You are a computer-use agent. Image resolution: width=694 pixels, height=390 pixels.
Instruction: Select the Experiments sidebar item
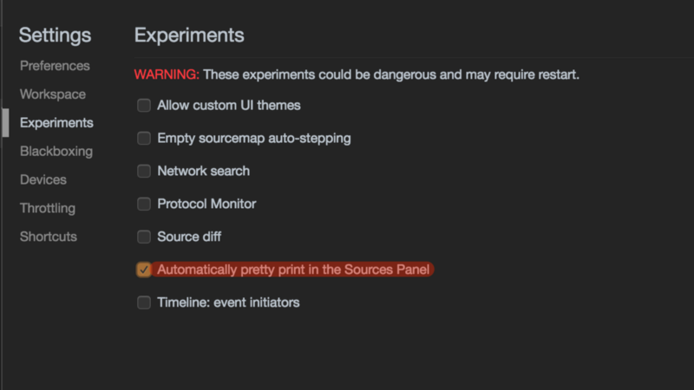click(56, 123)
